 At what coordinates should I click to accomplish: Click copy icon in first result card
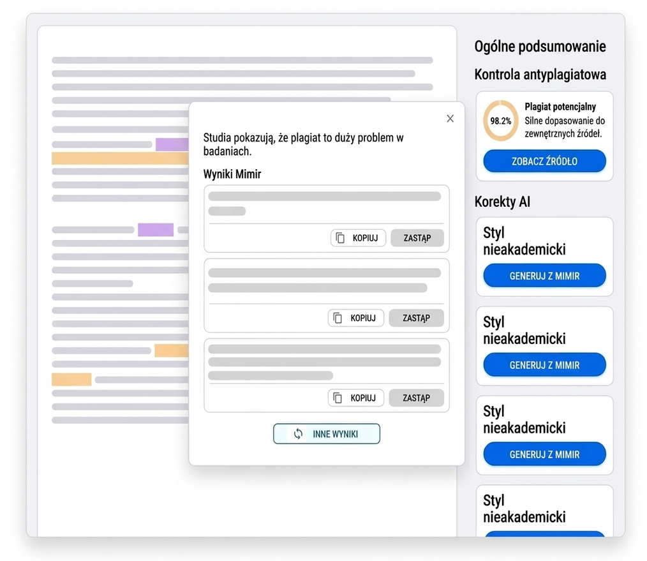tap(340, 238)
